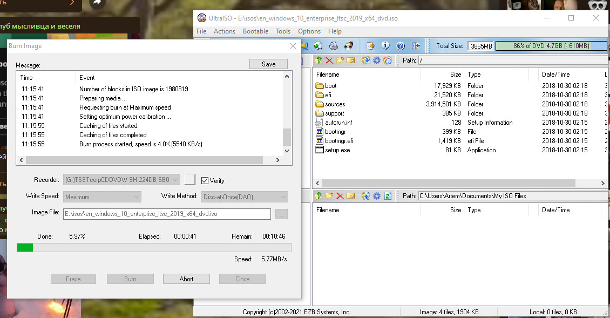This screenshot has width=610, height=318.
Task: Click the folder label icon after the image-pane gear
Action: [x=388, y=60]
